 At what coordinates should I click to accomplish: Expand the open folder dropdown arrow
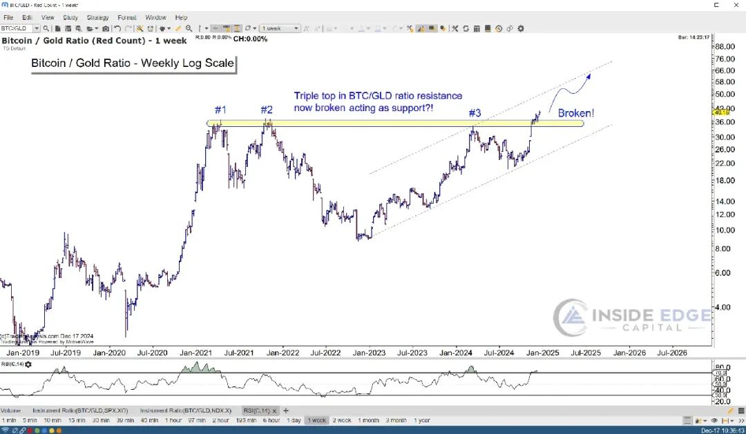[97, 28]
